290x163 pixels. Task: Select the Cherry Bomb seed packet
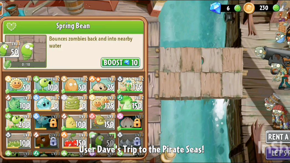74,141
